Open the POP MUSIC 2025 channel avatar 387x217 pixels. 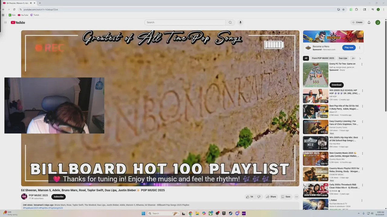tap(24, 197)
